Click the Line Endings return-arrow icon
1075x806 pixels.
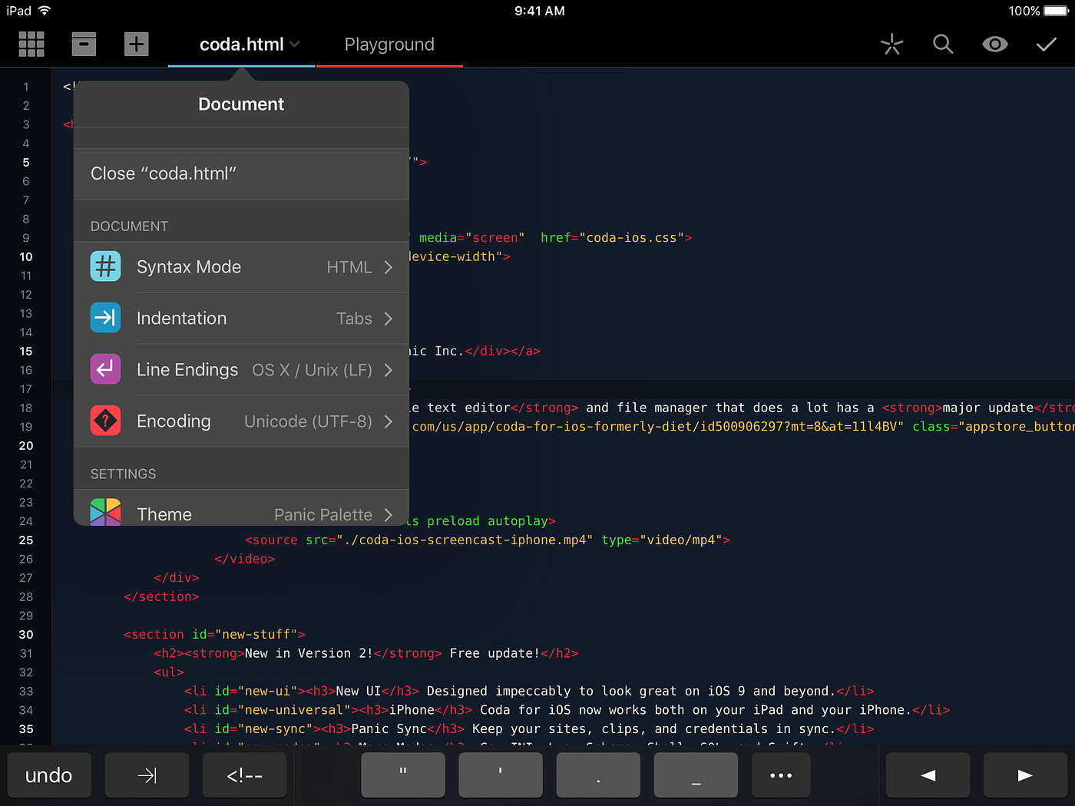tap(105, 369)
